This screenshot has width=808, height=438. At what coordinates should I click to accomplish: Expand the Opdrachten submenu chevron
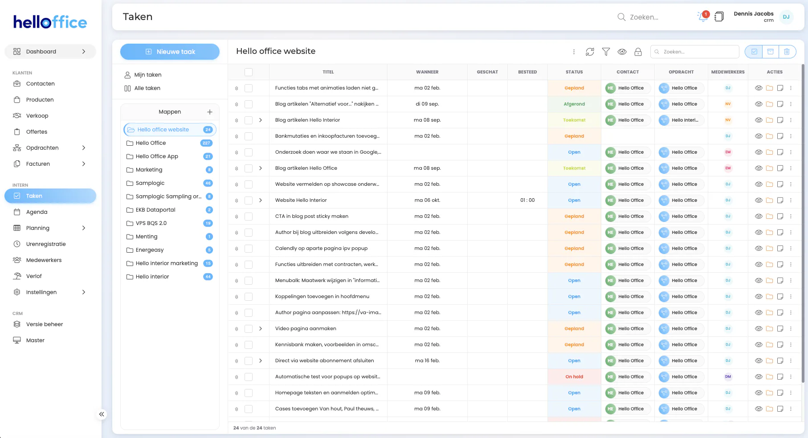(83, 148)
